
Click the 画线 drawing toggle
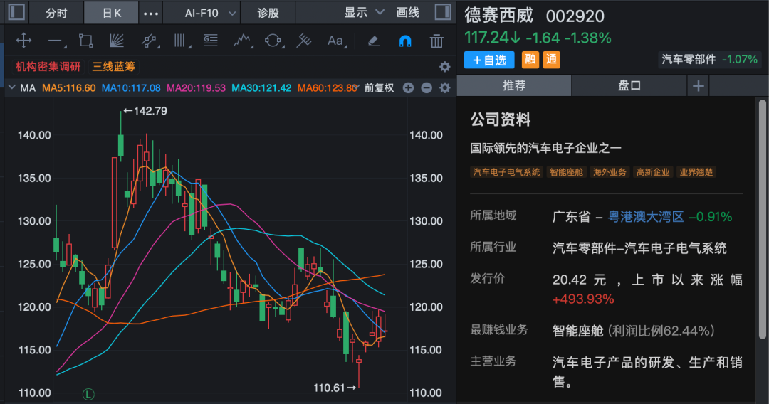click(x=408, y=13)
